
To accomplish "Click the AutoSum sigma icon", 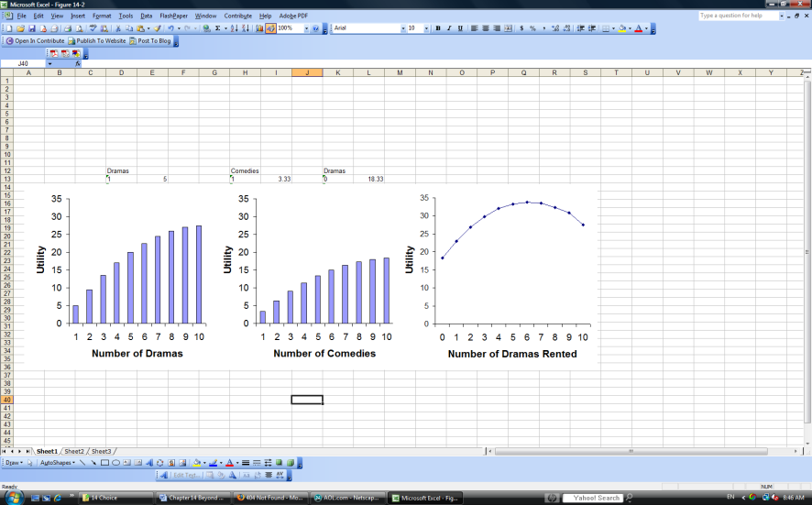I will (217, 28).
